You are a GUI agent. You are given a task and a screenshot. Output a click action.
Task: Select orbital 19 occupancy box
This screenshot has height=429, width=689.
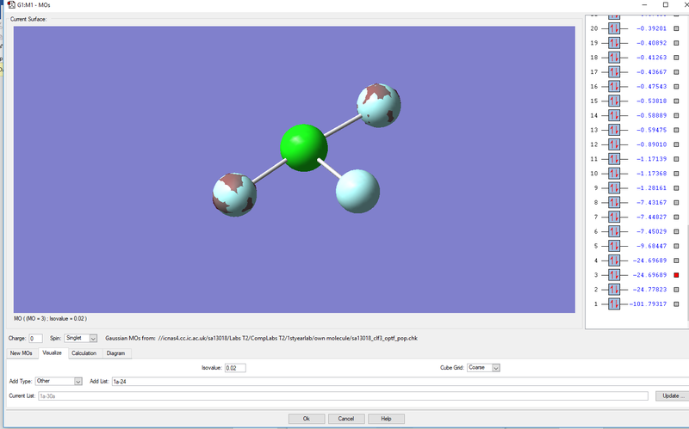(614, 43)
